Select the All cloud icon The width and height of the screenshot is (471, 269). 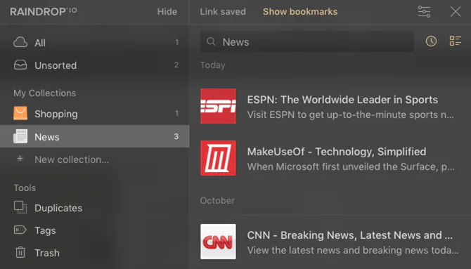tap(20, 42)
